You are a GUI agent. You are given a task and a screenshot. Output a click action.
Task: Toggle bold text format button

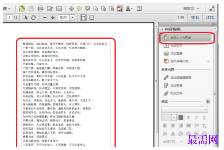pyautogui.click(x=188, y=118)
